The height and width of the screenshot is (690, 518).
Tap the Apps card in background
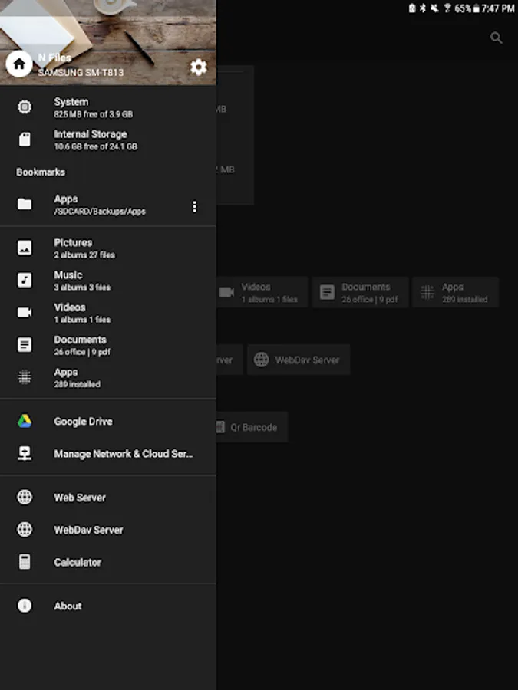click(455, 292)
